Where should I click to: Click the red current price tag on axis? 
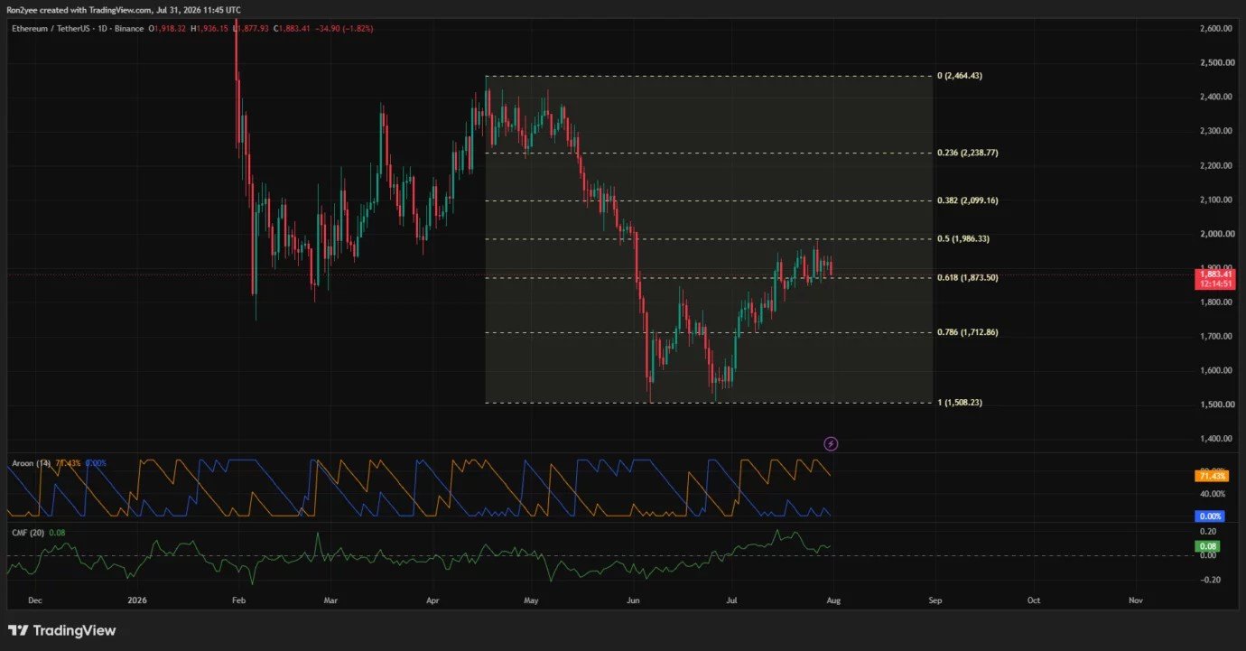pos(1214,278)
